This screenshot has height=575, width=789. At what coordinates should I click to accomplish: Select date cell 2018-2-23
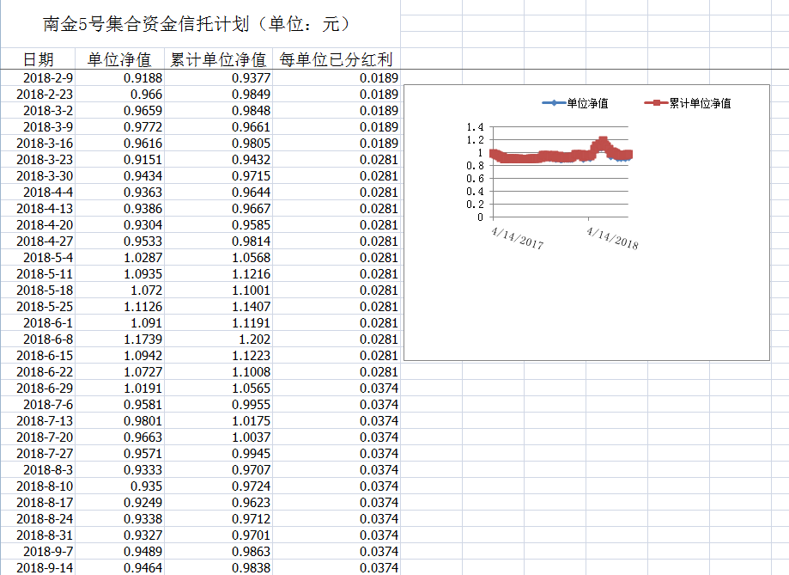pyautogui.click(x=39, y=95)
